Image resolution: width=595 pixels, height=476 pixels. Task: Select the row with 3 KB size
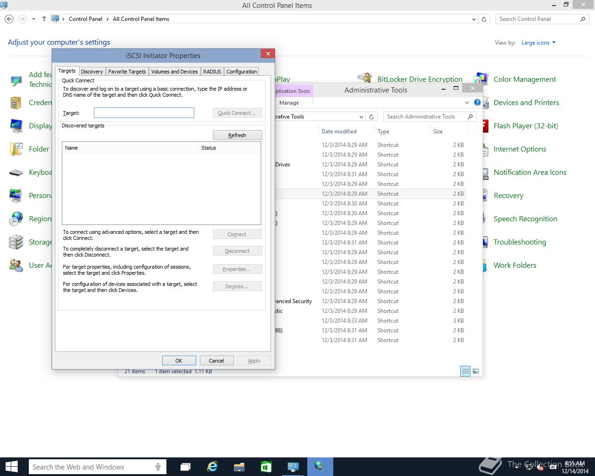(370, 321)
